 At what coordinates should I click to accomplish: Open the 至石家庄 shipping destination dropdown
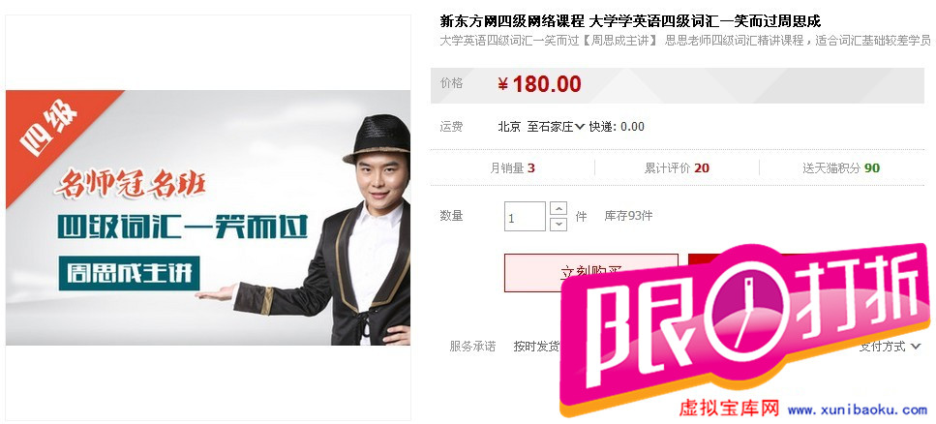point(556,127)
